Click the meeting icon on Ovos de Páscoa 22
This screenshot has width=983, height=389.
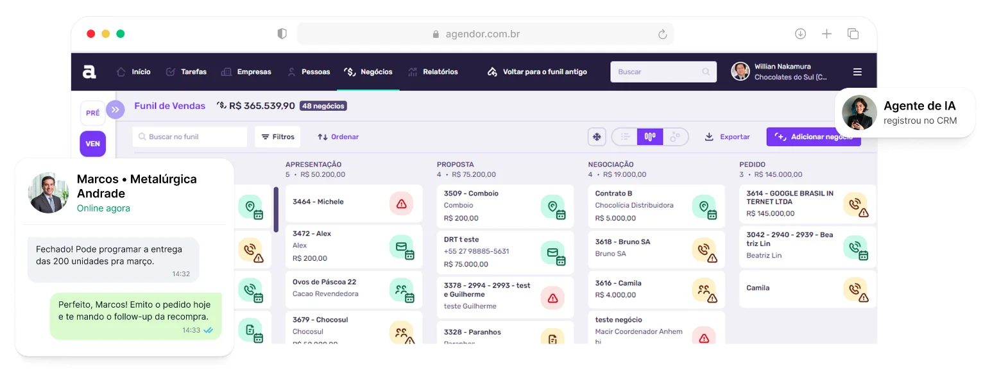coord(402,290)
